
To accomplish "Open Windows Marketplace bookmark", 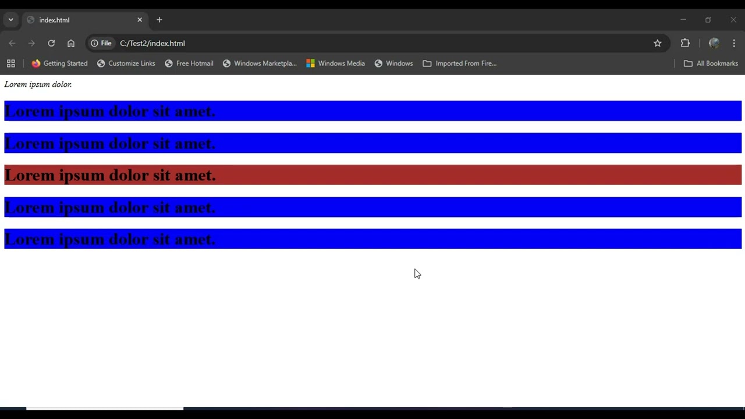I will (x=260, y=63).
